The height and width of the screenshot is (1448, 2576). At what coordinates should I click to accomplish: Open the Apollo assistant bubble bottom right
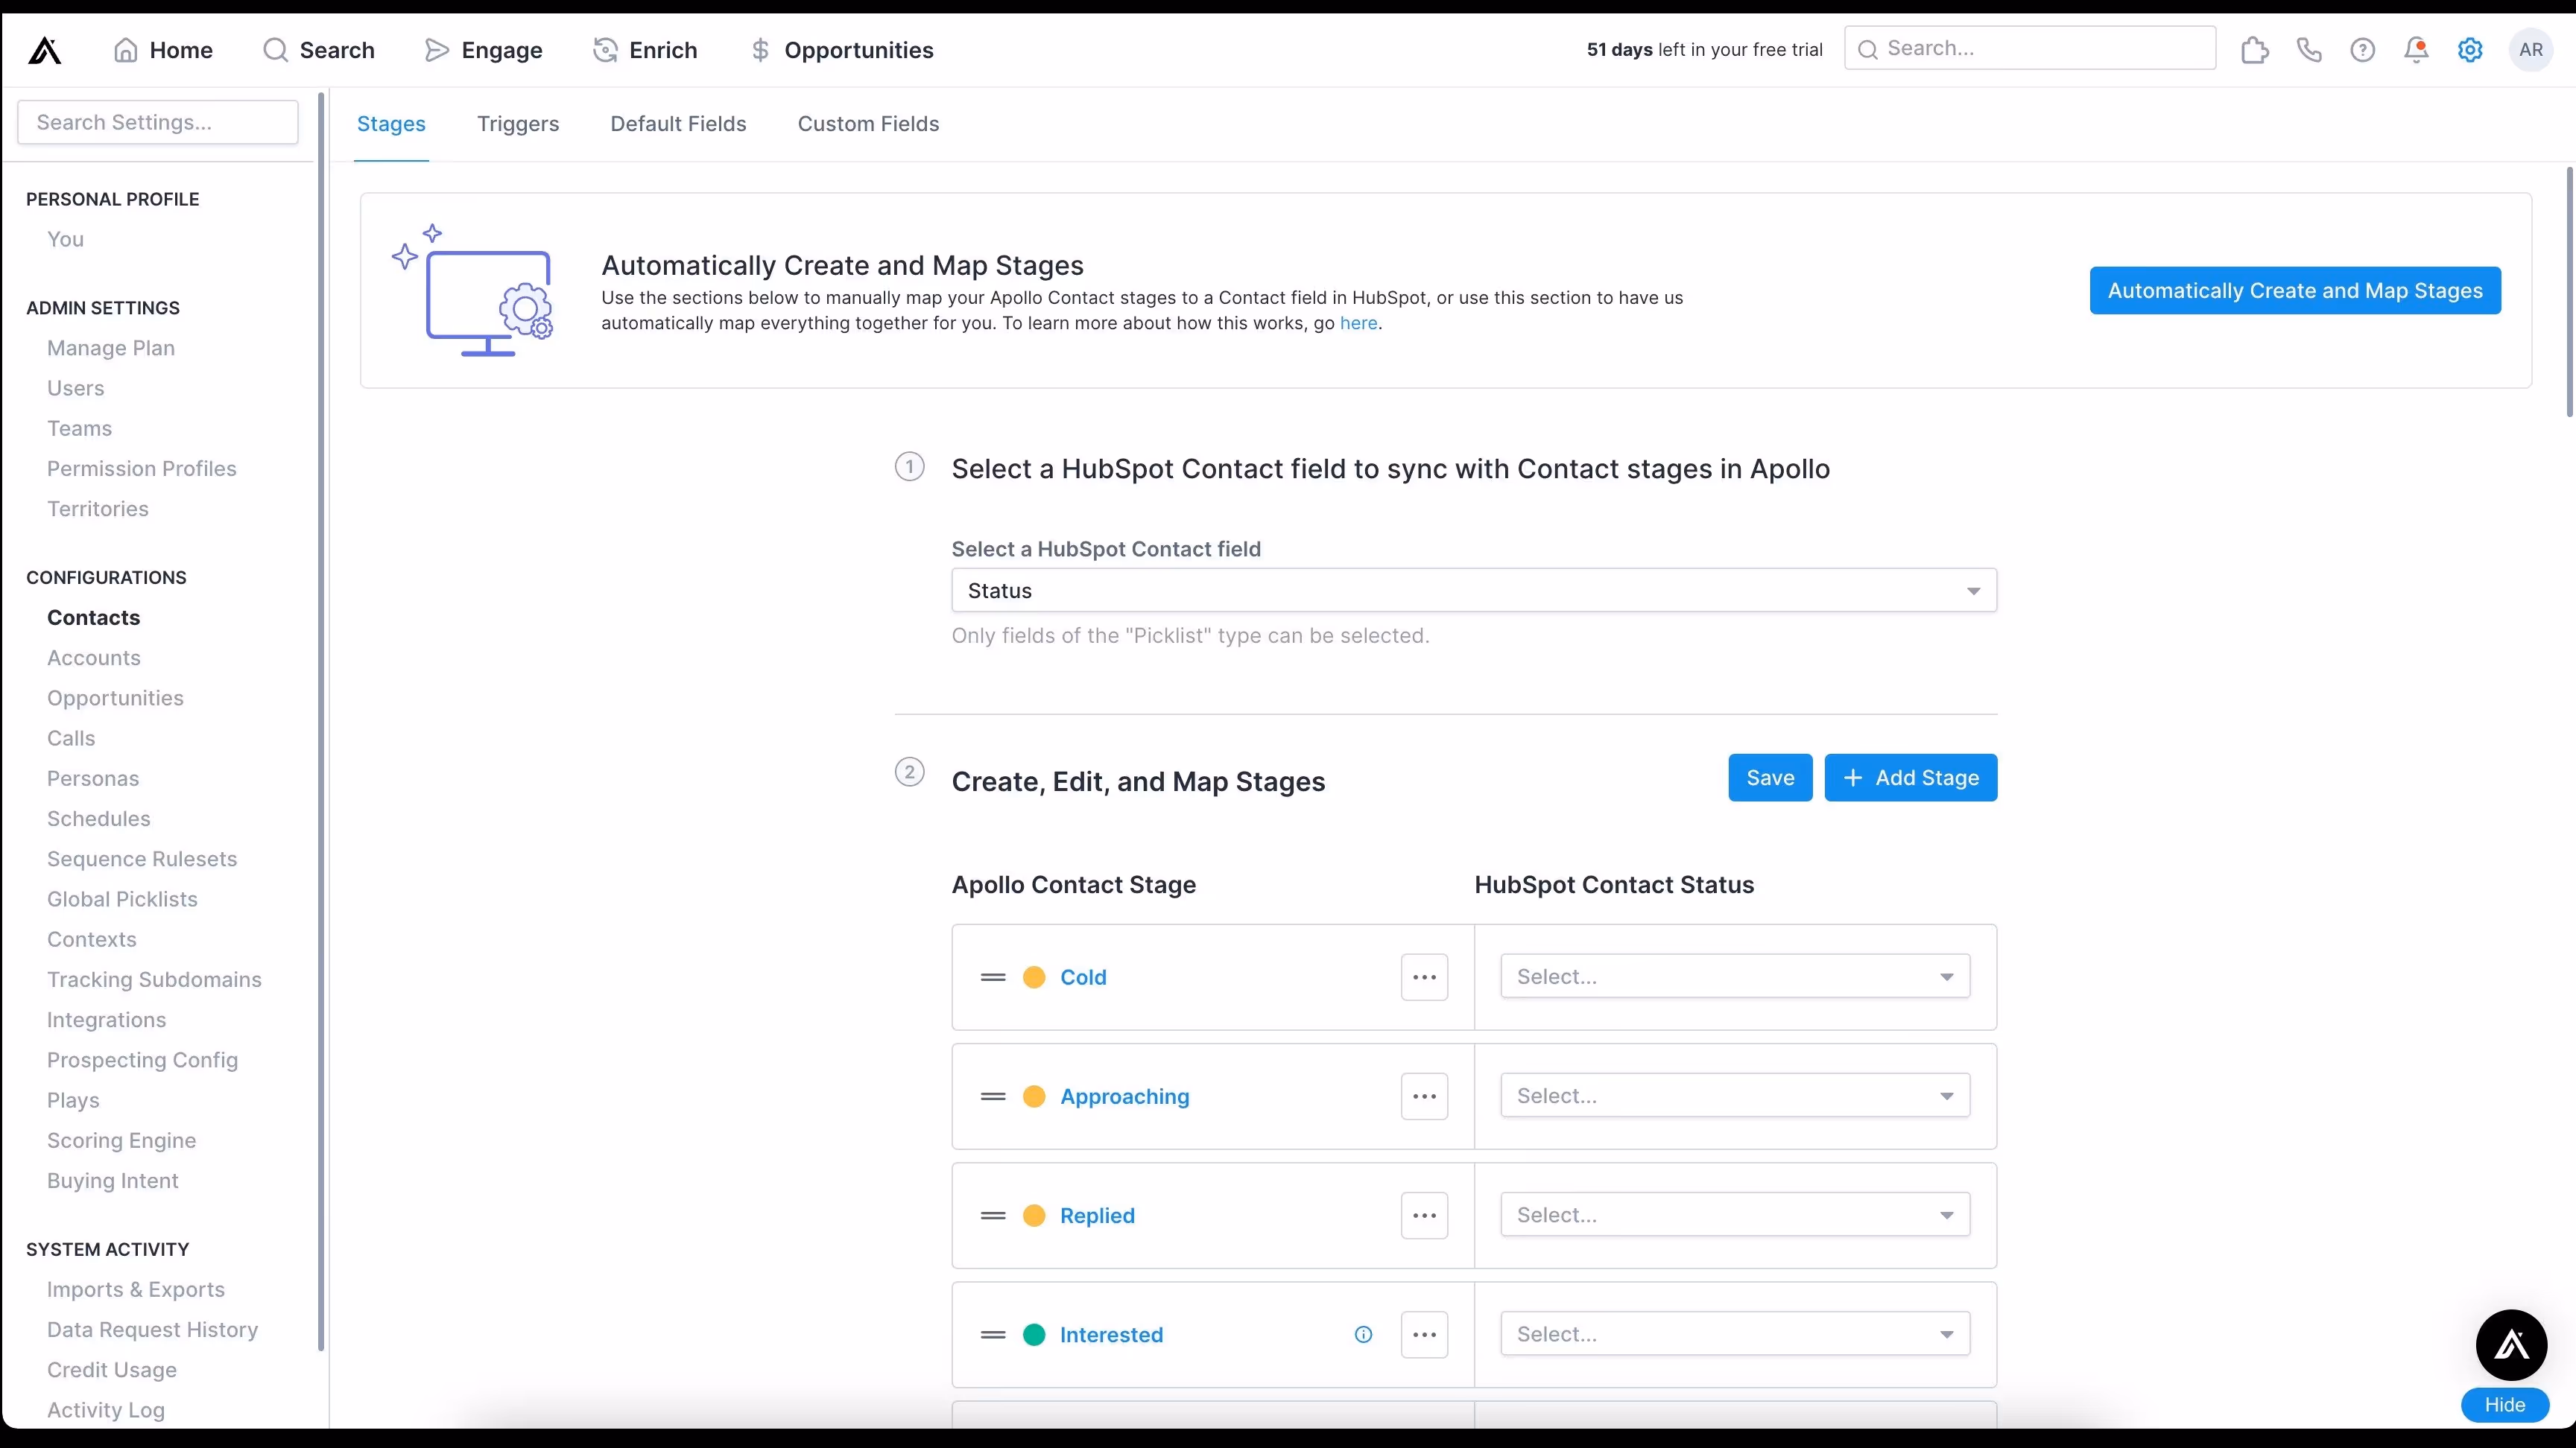point(2512,1345)
